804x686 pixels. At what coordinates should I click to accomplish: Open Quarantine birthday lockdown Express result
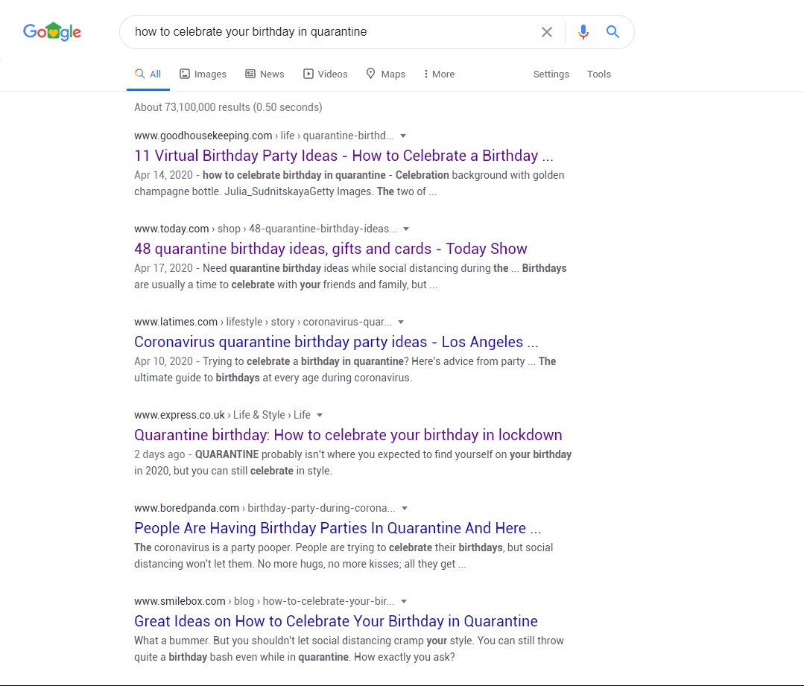pyautogui.click(x=348, y=435)
